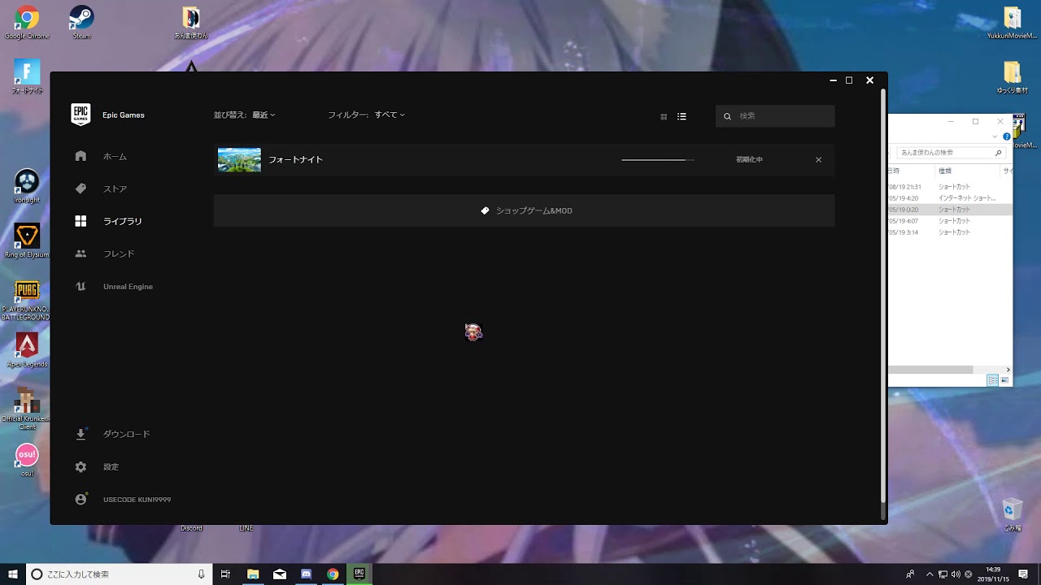The image size is (1041, 585).
Task: Focus the launcher 検索 search field
Action: click(775, 116)
